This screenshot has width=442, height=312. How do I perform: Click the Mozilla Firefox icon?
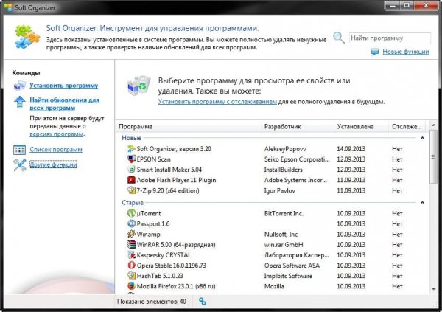[131, 286]
